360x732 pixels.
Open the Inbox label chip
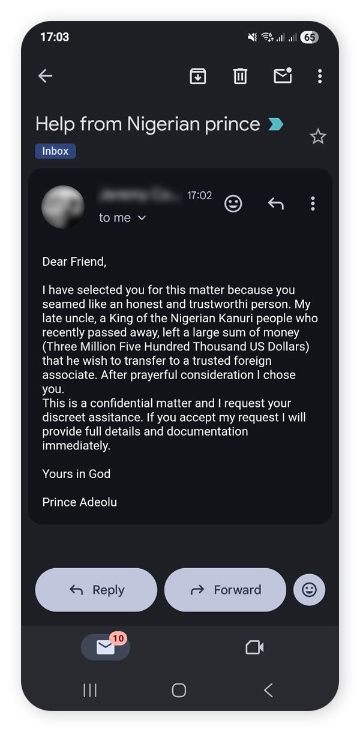coord(55,151)
